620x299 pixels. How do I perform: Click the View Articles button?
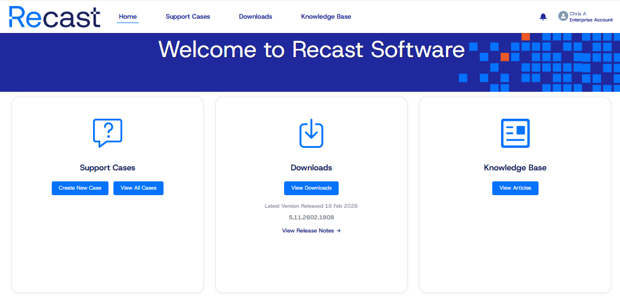click(515, 188)
